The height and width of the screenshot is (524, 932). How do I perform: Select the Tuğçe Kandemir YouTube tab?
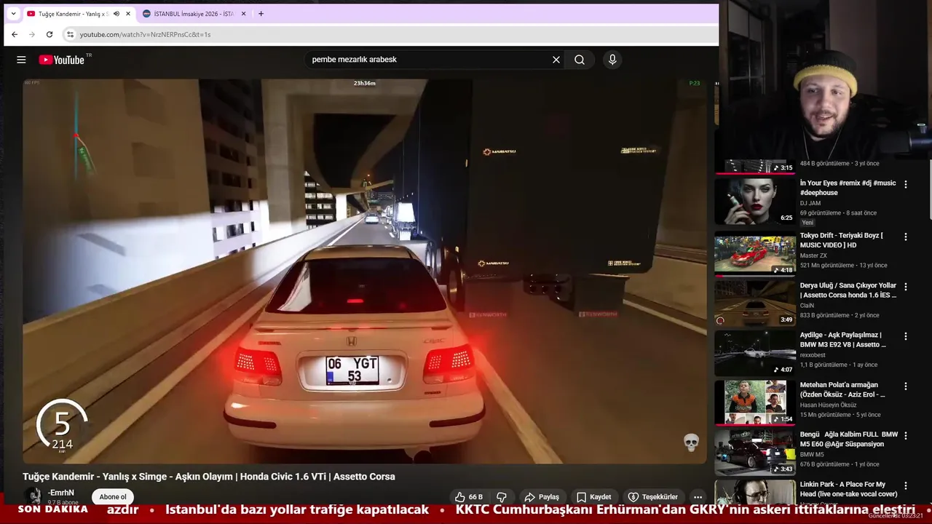tap(73, 14)
